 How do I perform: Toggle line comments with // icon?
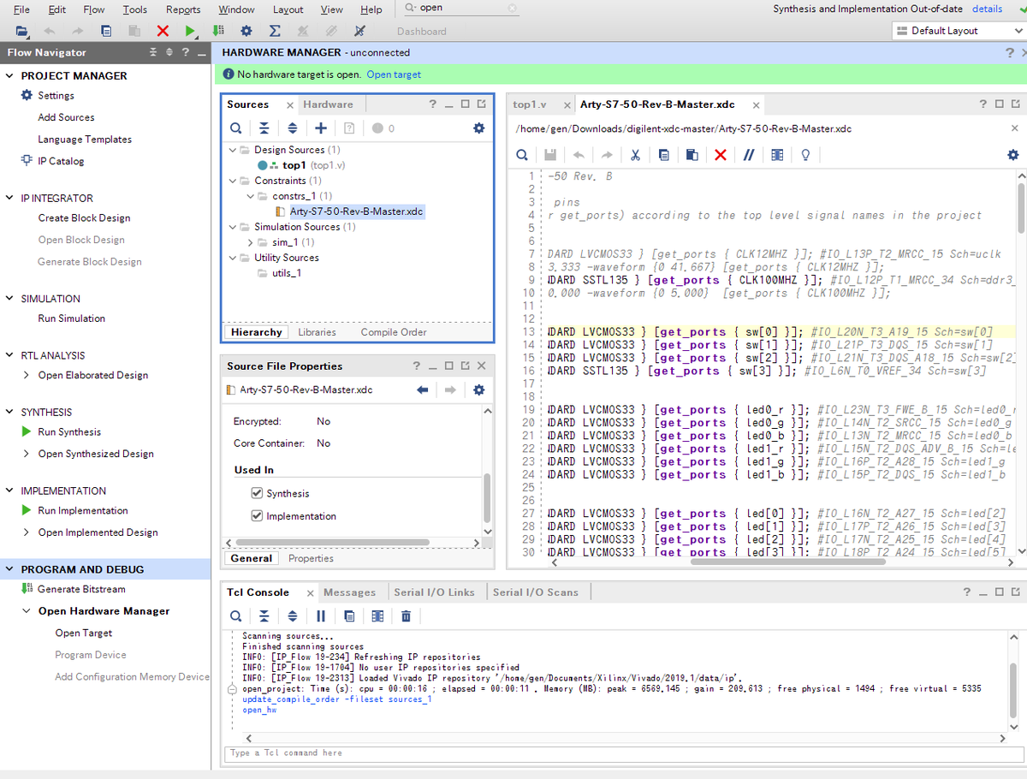748,155
